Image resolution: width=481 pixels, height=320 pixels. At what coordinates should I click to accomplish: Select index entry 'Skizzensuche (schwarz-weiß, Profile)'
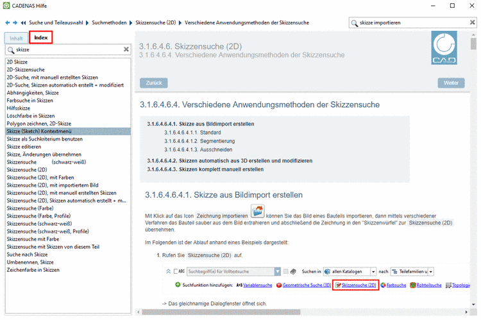[68, 232]
